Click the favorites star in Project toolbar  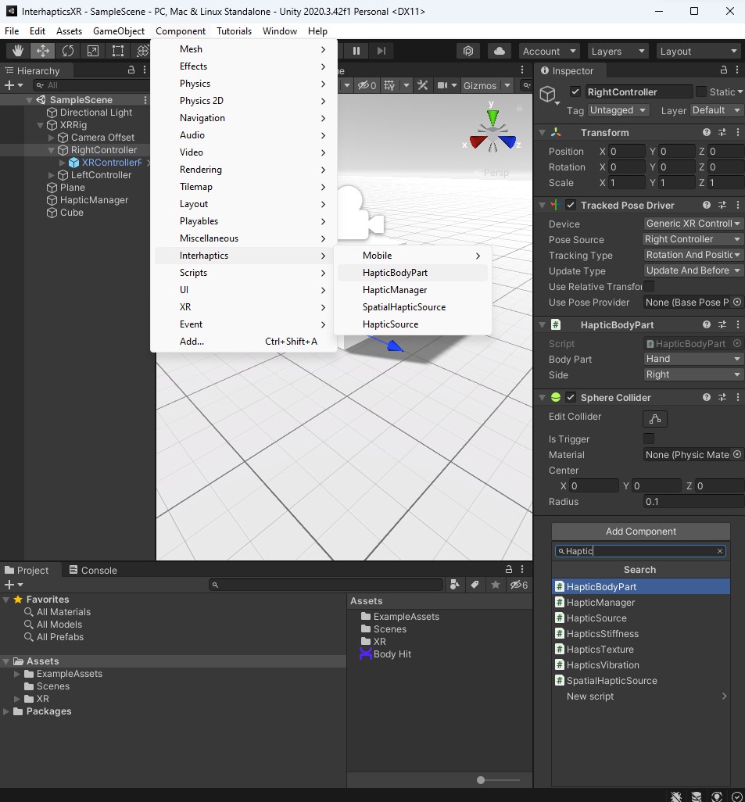pyautogui.click(x=496, y=585)
